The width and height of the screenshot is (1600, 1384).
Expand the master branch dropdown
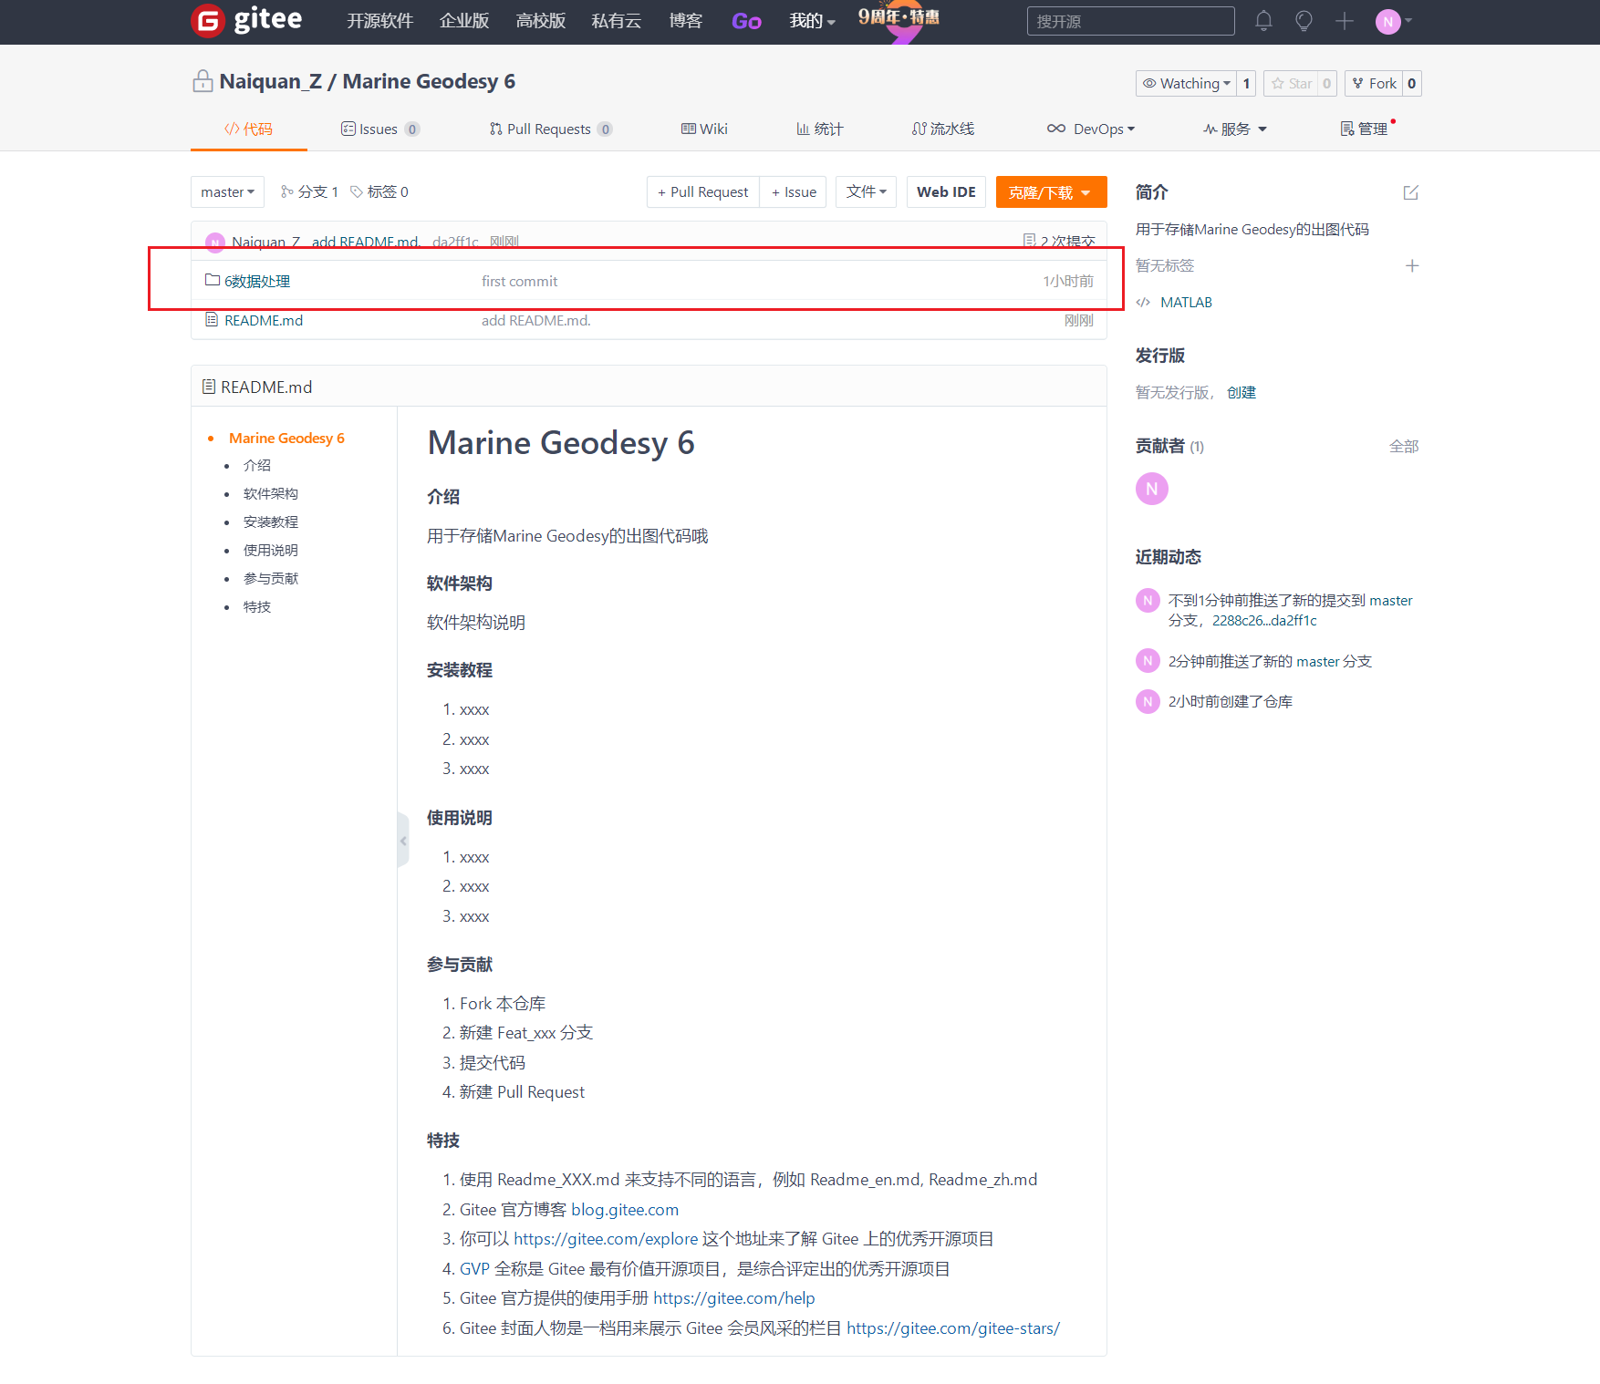pyautogui.click(x=227, y=191)
